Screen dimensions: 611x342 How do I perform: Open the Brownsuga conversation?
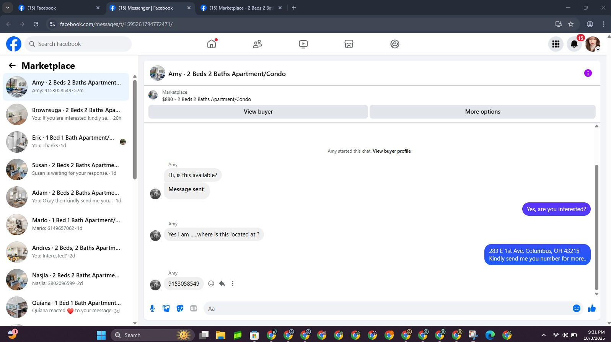tap(66, 114)
